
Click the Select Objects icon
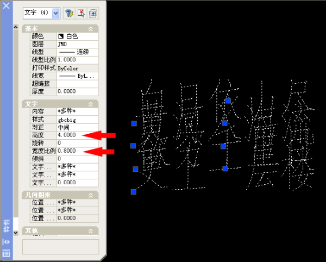pyautogui.click(x=81, y=14)
